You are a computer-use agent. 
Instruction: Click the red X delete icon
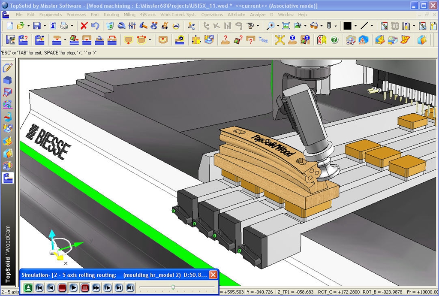click(84, 26)
